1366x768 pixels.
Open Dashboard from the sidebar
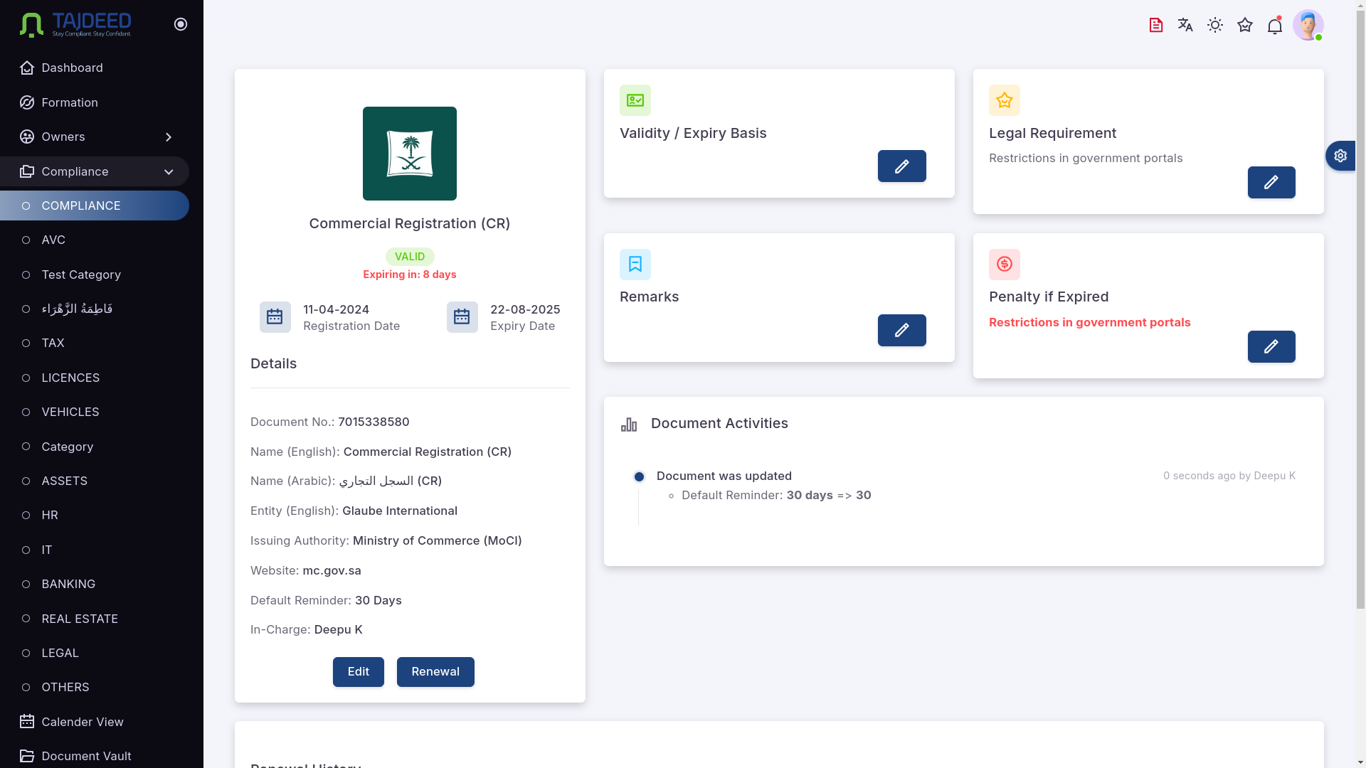(x=71, y=68)
